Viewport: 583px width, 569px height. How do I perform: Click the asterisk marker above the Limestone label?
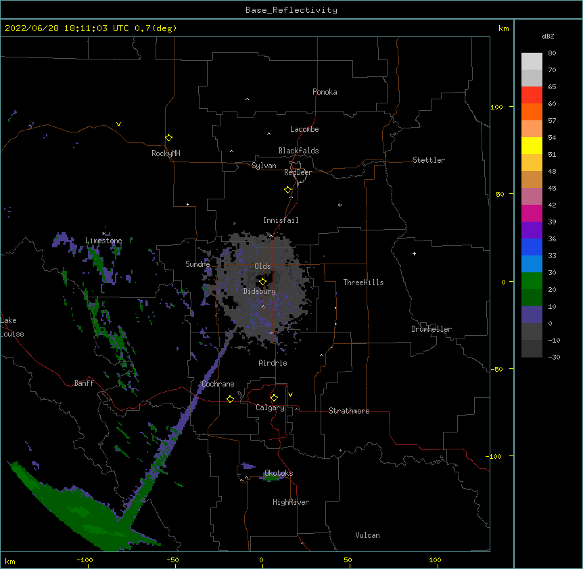(x=104, y=234)
